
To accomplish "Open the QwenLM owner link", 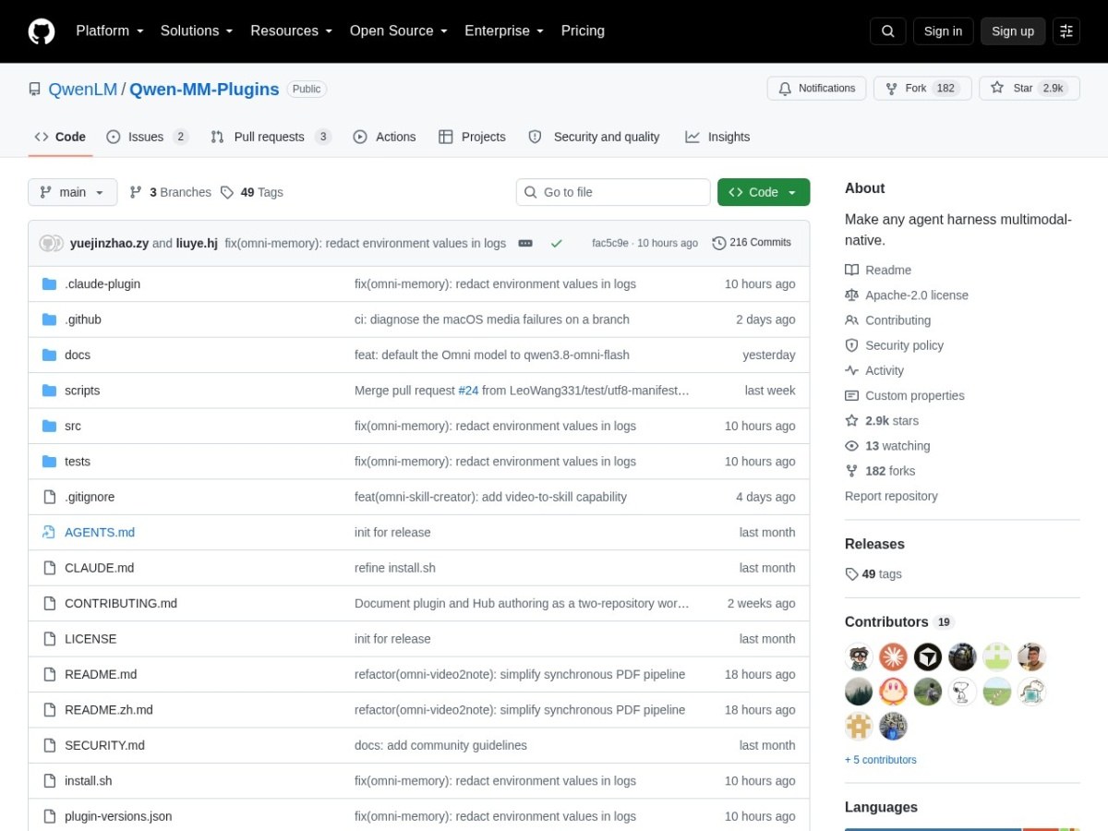I will pos(83,90).
